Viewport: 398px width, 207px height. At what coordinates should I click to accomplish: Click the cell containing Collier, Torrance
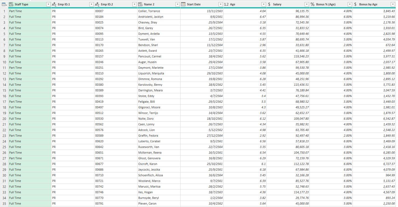click(x=149, y=11)
